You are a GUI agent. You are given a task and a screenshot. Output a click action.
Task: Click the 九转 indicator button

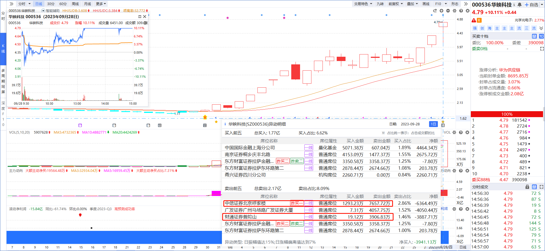click(380, 4)
